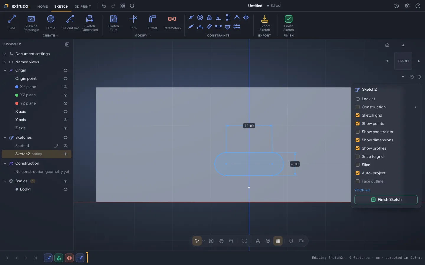The image size is (425, 265).
Task: Open the search magnifier in the top bar
Action: click(x=132, y=6)
